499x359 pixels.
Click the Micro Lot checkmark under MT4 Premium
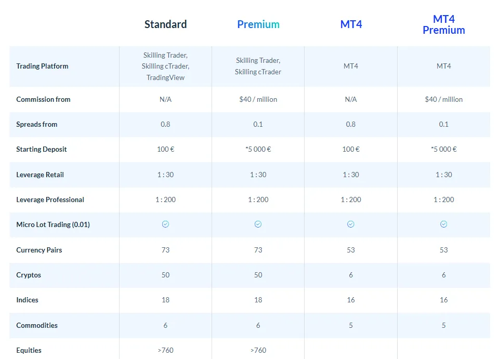(x=443, y=224)
